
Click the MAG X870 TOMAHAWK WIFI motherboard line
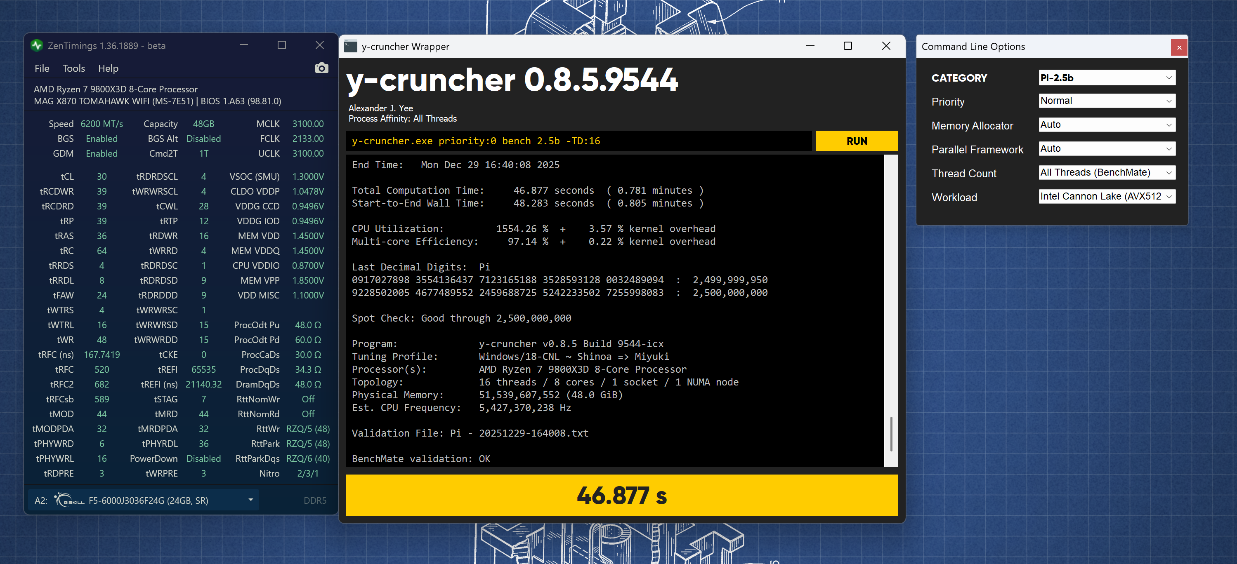coord(158,101)
